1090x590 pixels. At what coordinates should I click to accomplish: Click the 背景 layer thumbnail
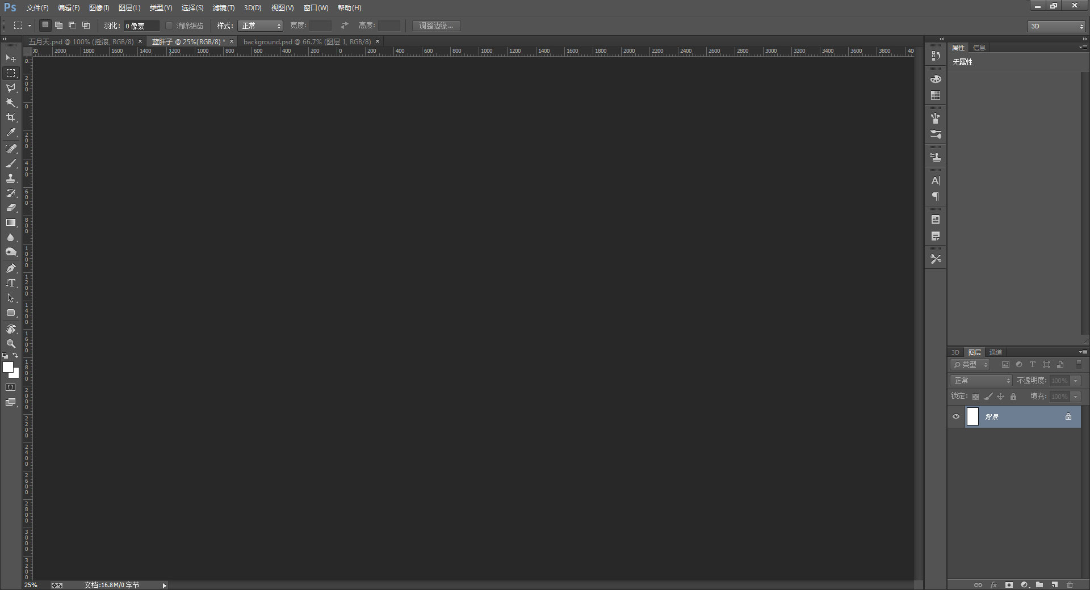(973, 416)
